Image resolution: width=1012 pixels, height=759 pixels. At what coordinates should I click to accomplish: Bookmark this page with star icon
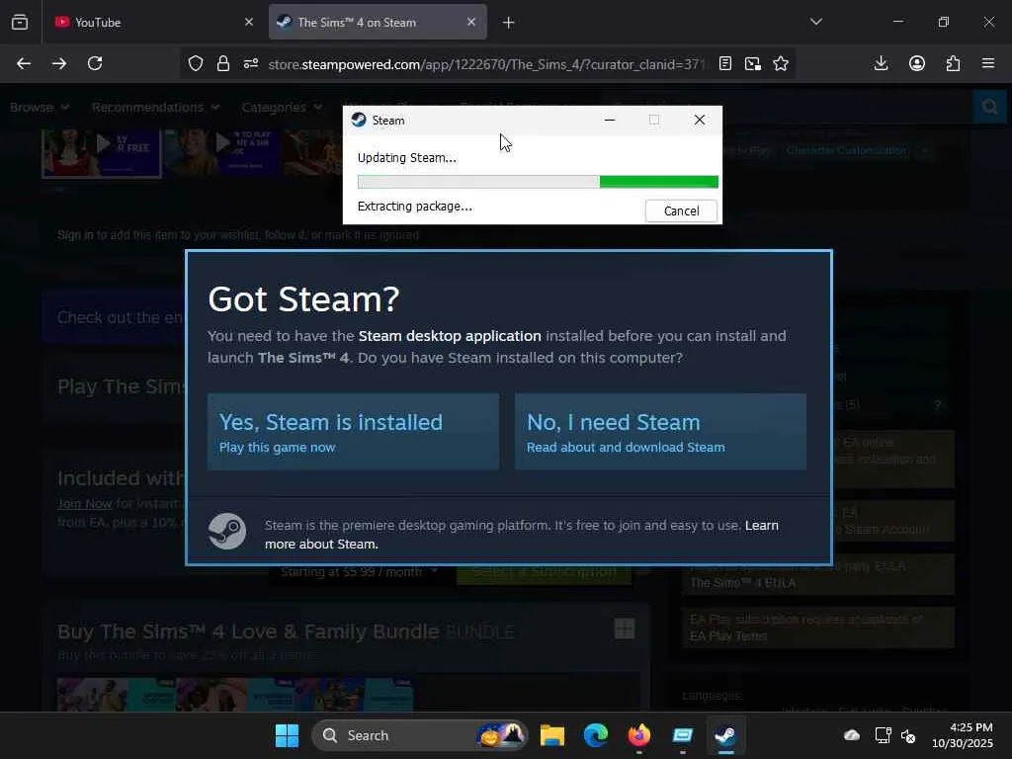coord(781,63)
